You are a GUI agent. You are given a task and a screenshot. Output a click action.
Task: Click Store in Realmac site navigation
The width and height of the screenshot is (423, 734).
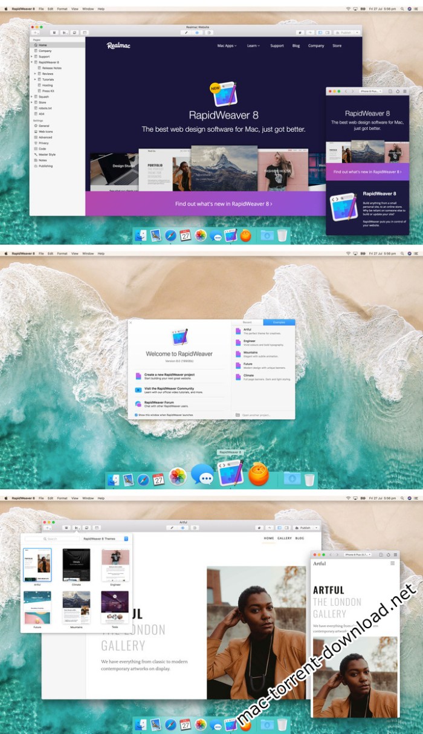pyautogui.click(x=337, y=45)
